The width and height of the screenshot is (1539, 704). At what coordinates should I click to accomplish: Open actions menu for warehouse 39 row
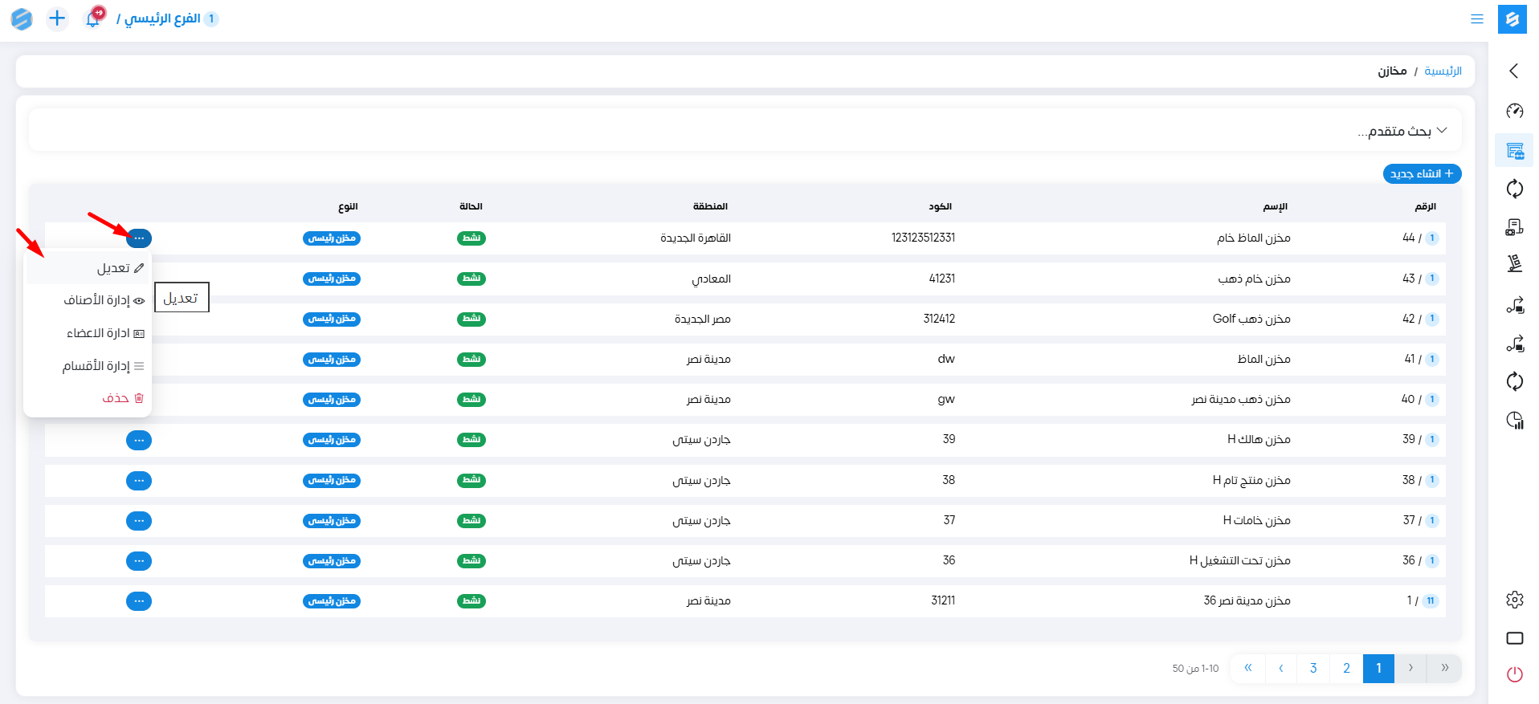point(139,440)
